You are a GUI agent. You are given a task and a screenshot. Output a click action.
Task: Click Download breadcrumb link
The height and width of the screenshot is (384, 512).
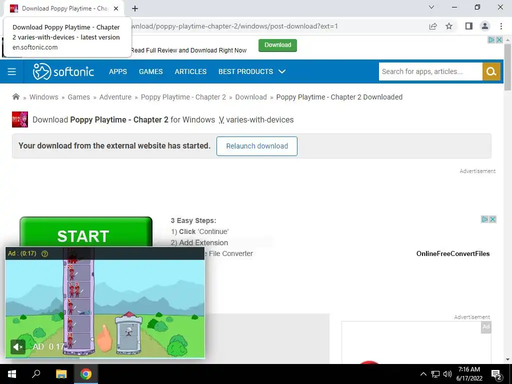[251, 97]
